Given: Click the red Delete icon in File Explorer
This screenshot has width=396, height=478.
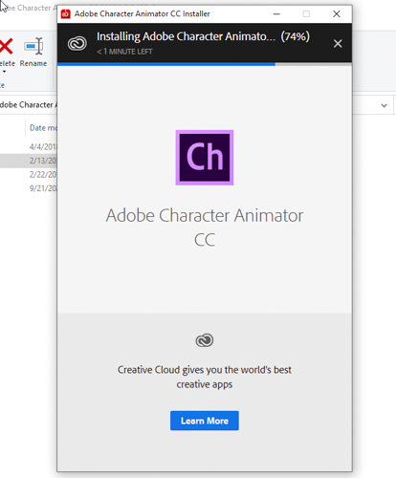Looking at the screenshot, I should click(x=6, y=46).
